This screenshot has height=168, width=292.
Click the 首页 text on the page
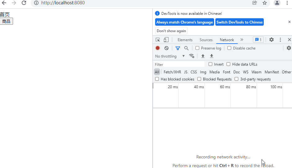tap(5, 15)
